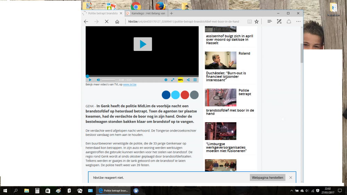347x195 pixels.
Task: Show hidden system tray icons chevron
Action: pos(291,191)
